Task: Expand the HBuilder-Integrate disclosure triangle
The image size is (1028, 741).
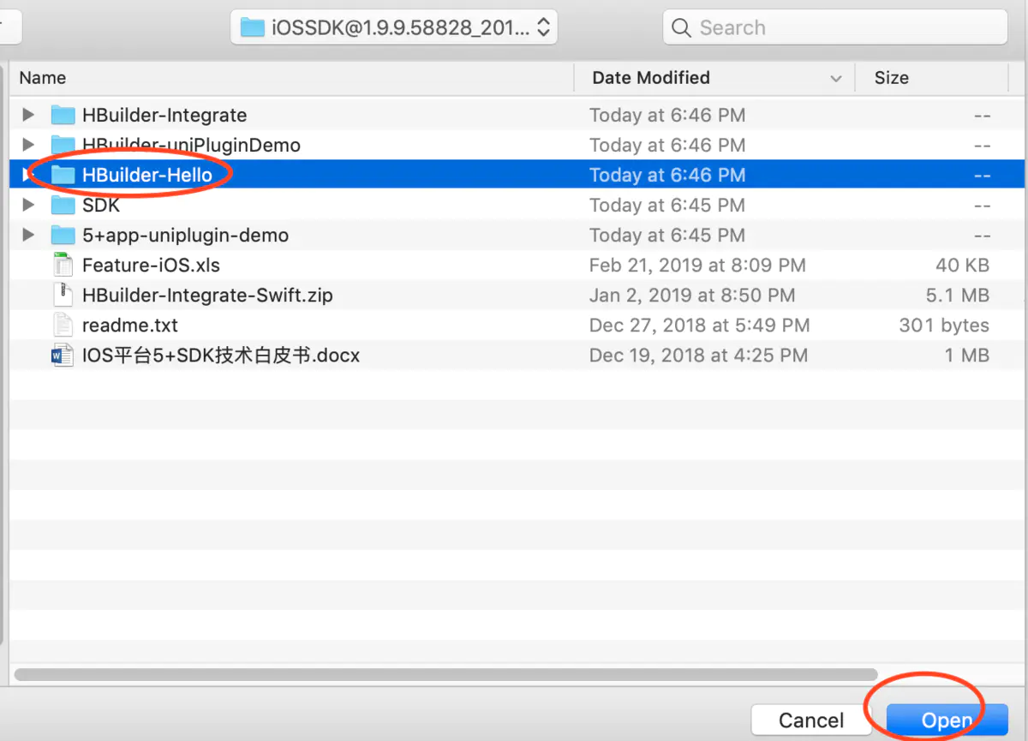Action: click(28, 115)
